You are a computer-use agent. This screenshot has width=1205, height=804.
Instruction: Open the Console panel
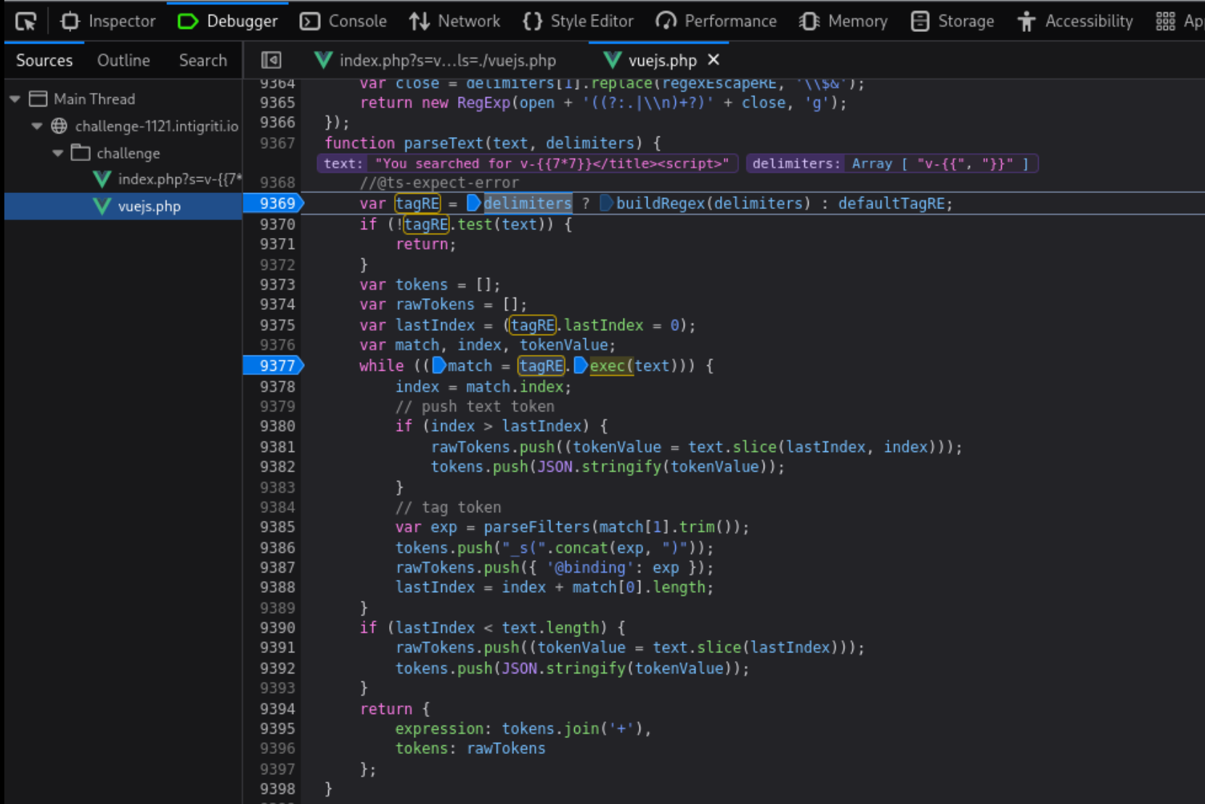pyautogui.click(x=343, y=21)
